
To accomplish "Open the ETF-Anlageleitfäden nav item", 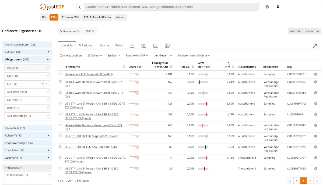I will (97, 17).
